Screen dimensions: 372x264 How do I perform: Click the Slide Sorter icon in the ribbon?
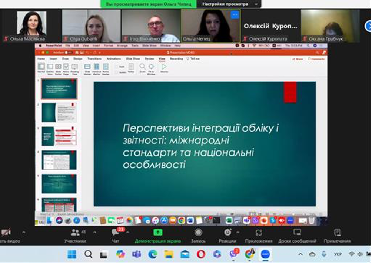(x=58, y=69)
